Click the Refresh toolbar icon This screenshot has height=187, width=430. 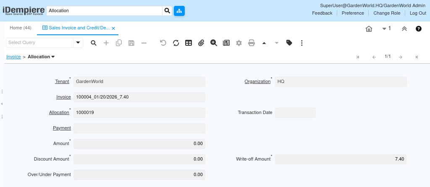[176, 43]
